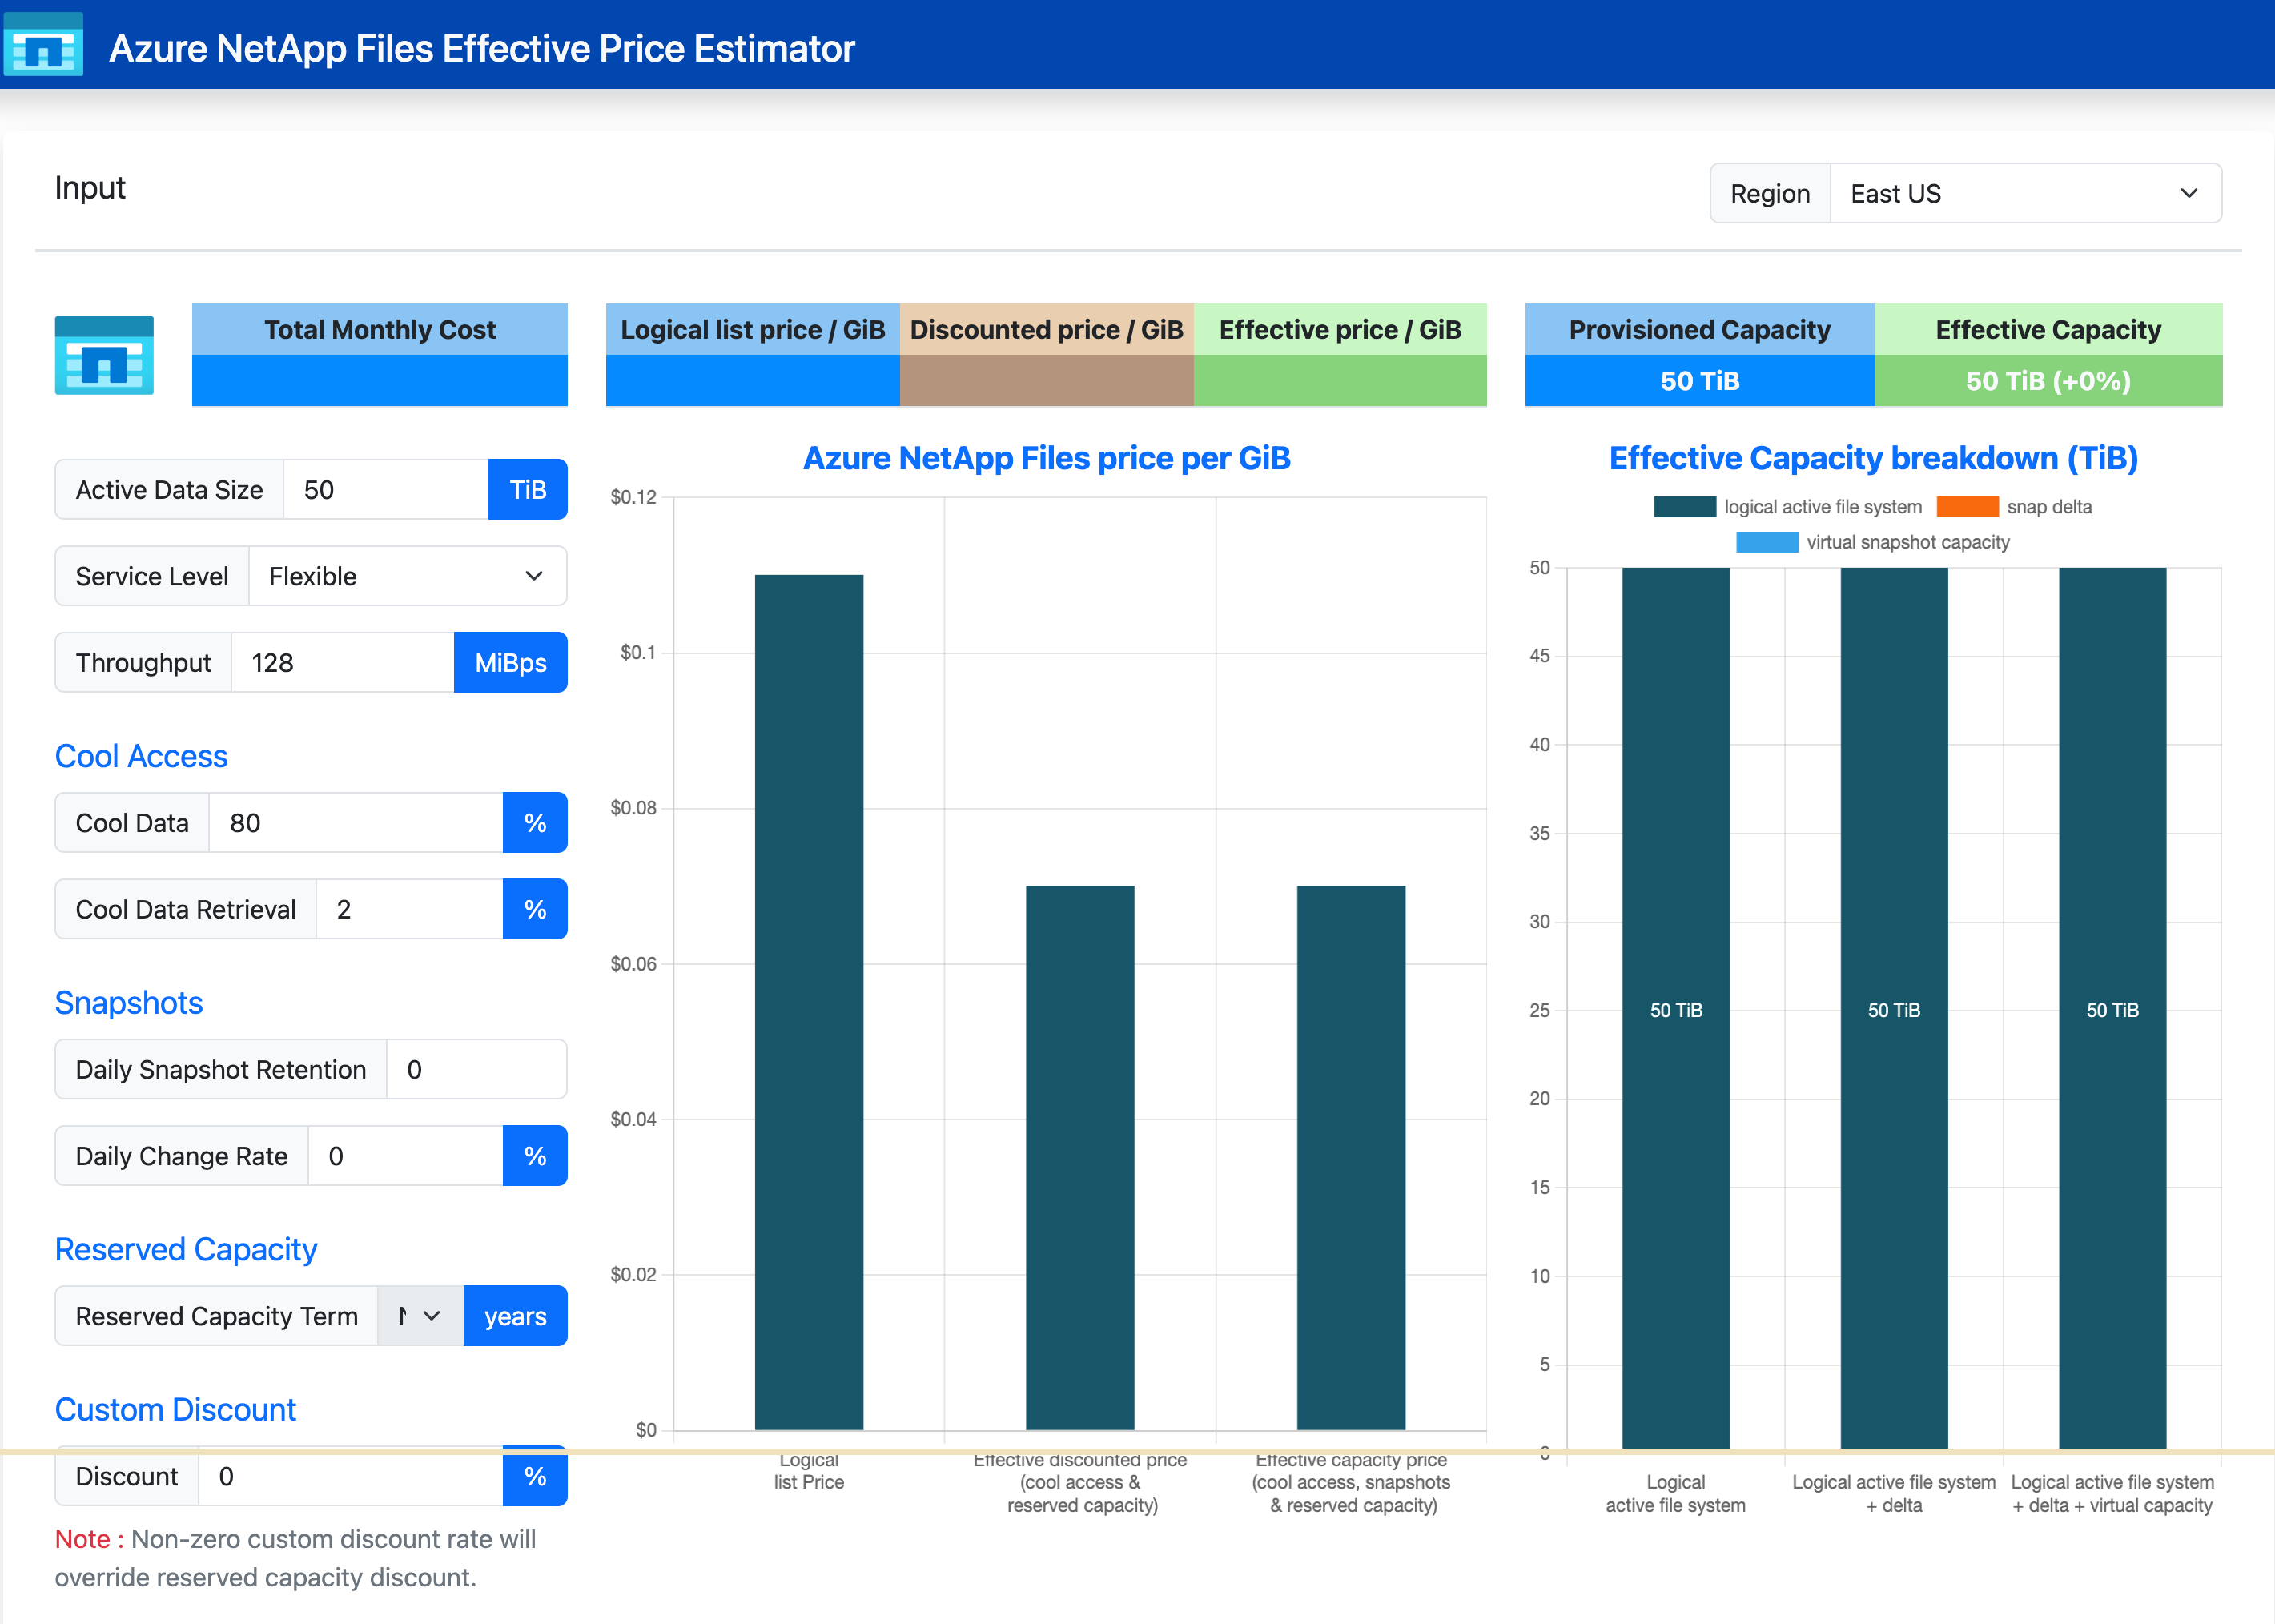Image resolution: width=2275 pixels, height=1624 pixels.
Task: Click the Cool Data Retrieval input field
Action: (408, 910)
